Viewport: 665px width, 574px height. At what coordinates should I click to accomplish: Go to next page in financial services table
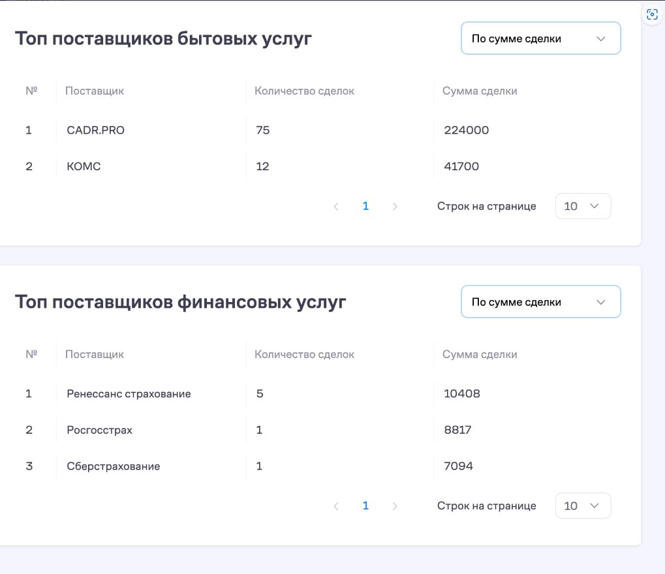point(395,506)
